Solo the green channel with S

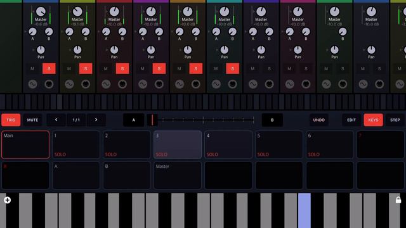(x=343, y=68)
